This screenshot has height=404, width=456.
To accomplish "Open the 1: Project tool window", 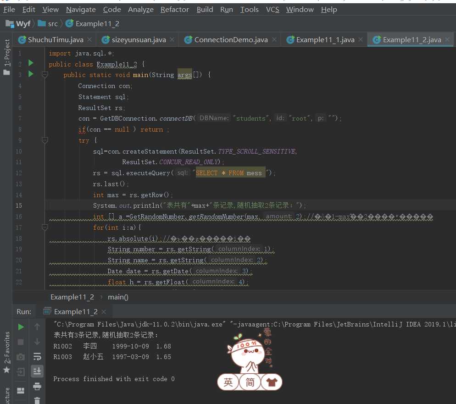I will [x=7, y=57].
